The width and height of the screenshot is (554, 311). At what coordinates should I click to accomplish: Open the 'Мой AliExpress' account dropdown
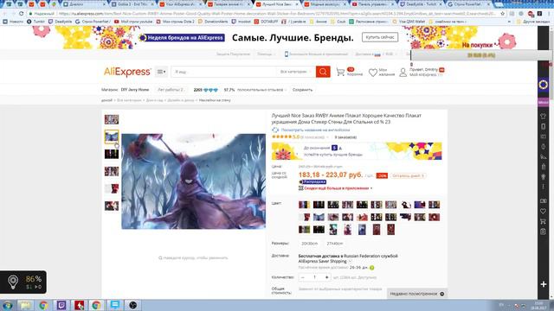(425, 74)
